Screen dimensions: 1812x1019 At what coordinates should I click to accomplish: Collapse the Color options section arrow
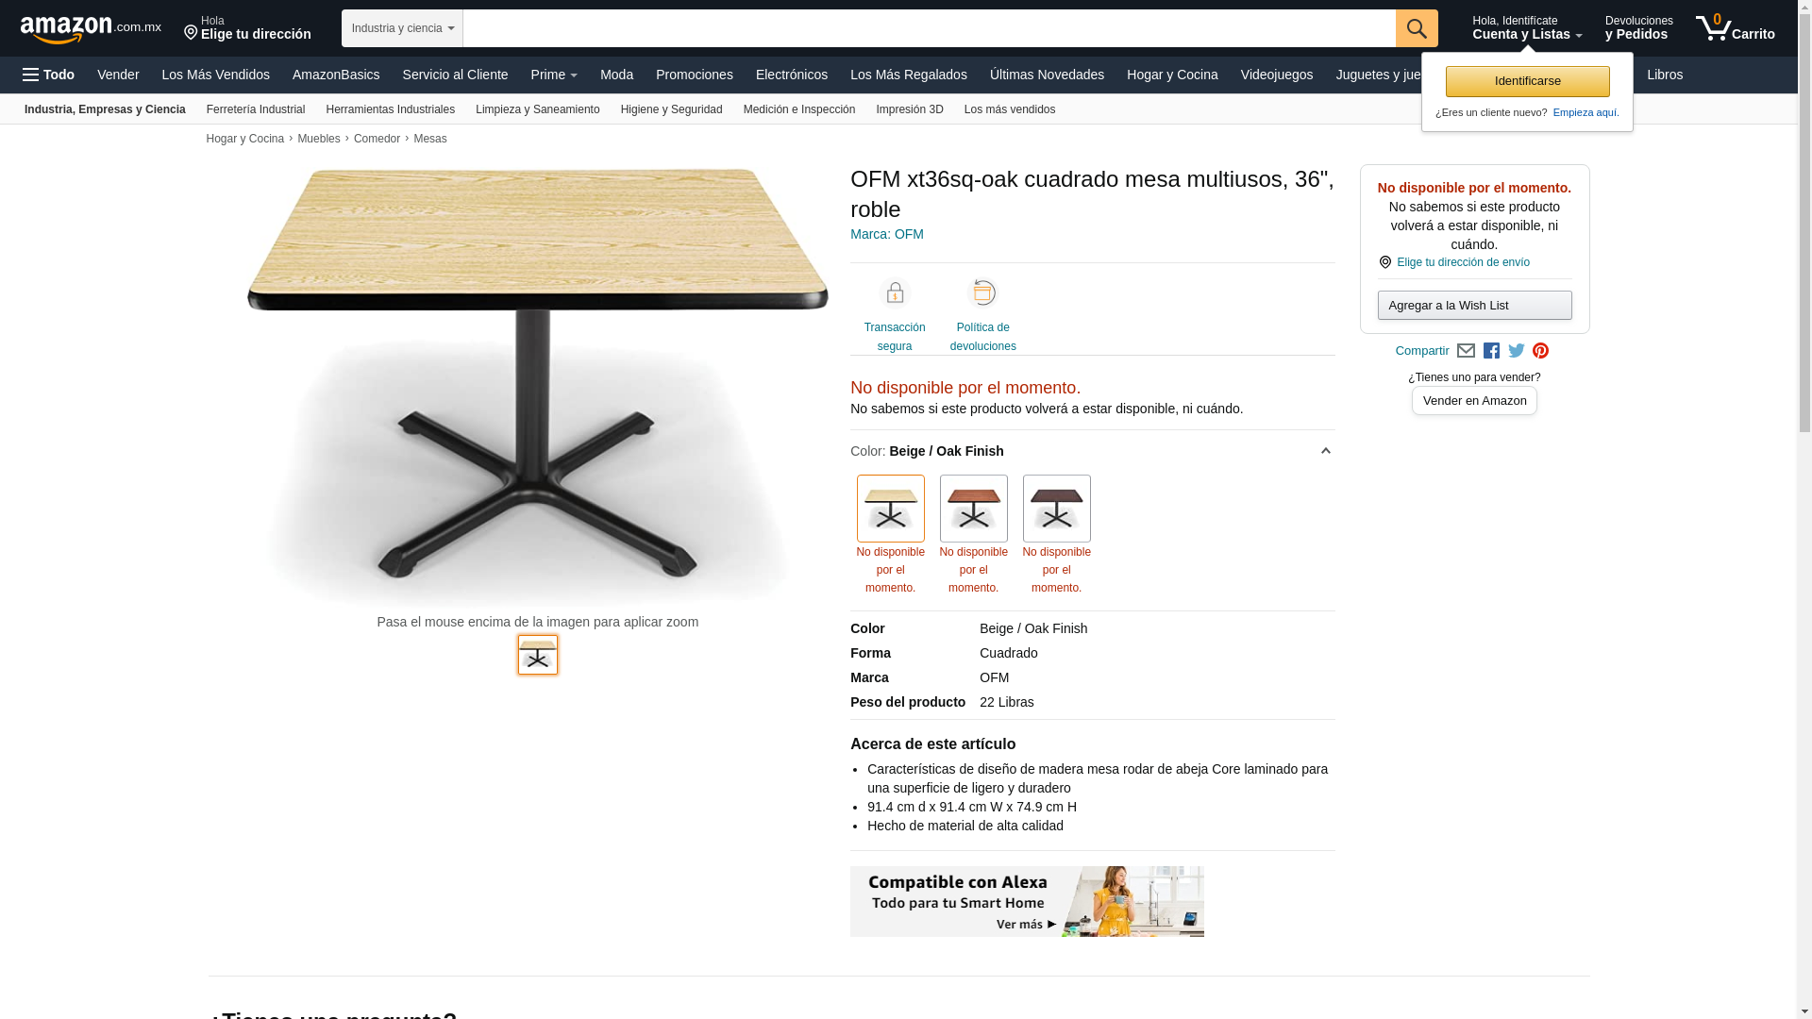click(1325, 451)
